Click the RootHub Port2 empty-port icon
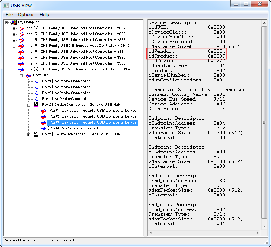271x247 pixels. (x=36, y=87)
